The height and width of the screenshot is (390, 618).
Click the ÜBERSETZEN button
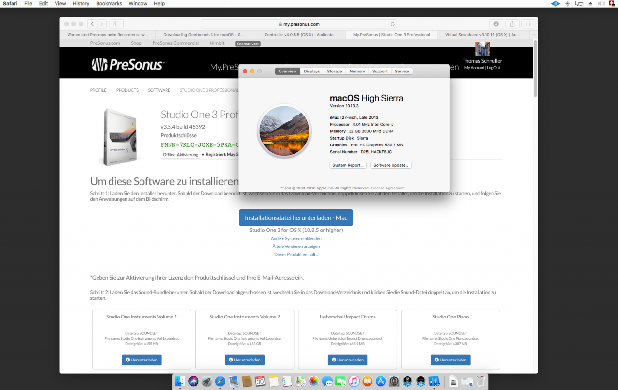tap(248, 43)
